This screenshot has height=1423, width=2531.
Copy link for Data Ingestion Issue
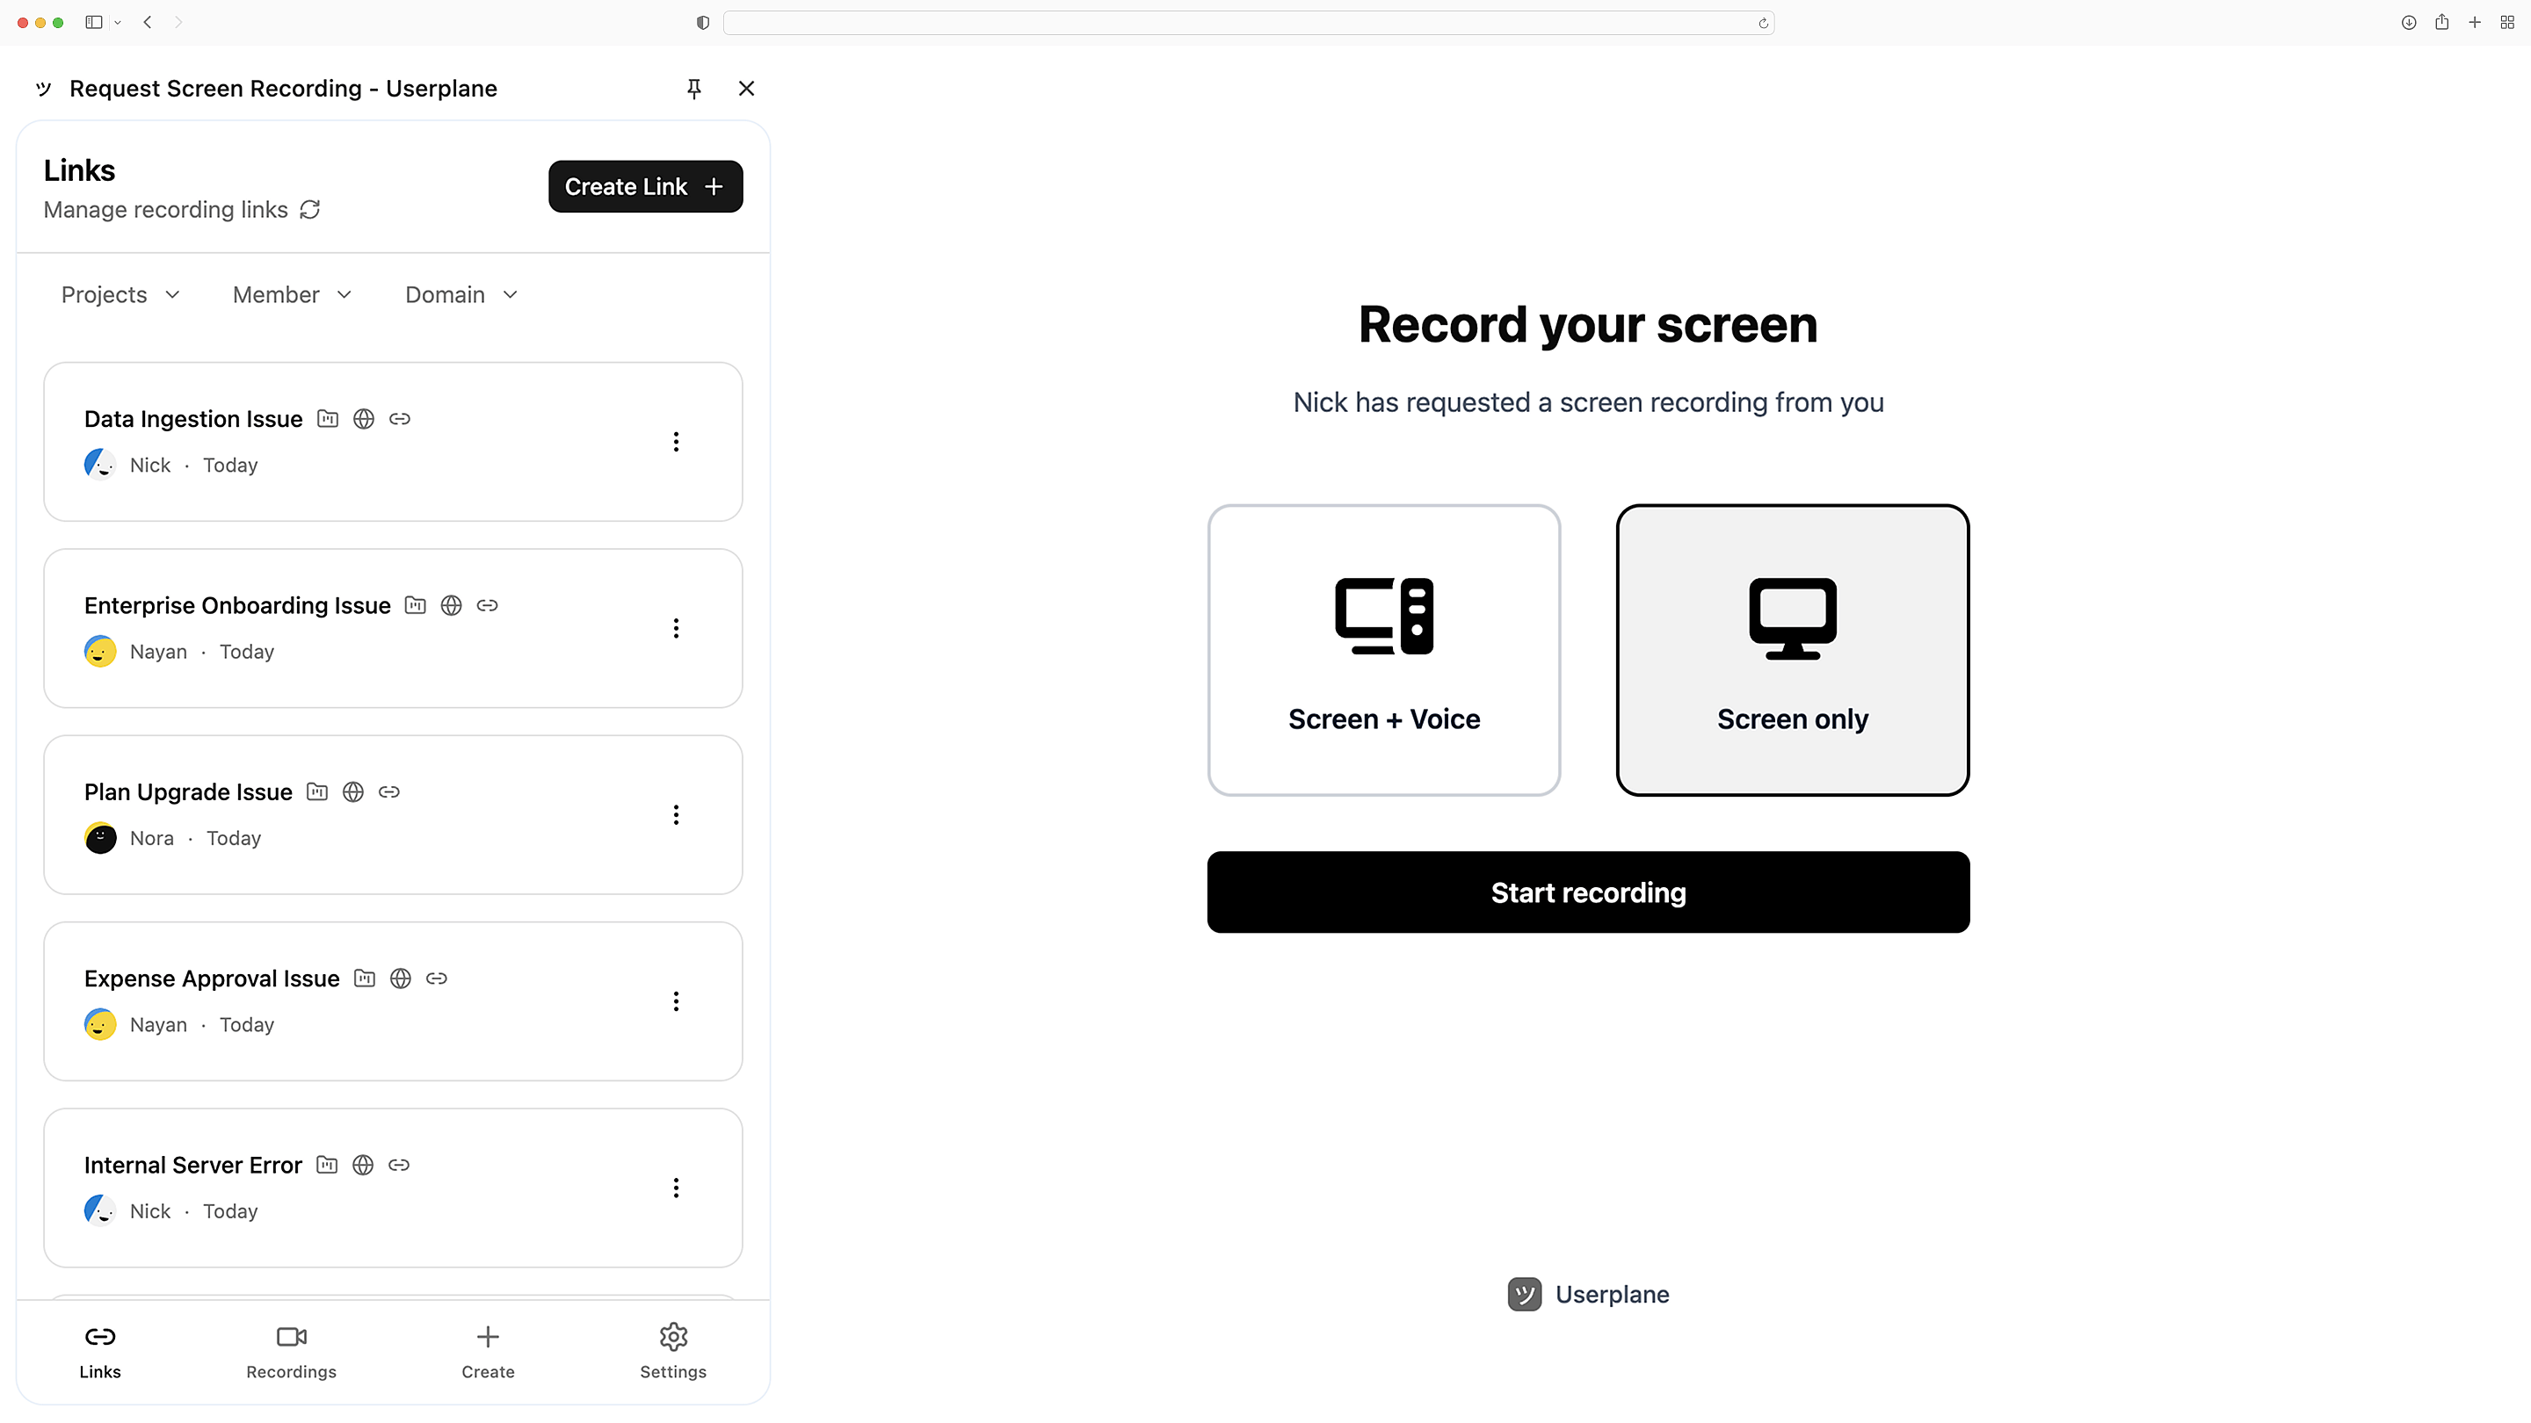[399, 418]
